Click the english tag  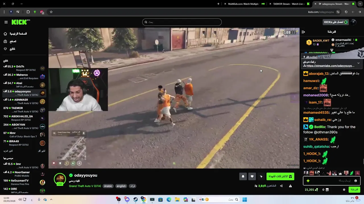(x=121, y=186)
